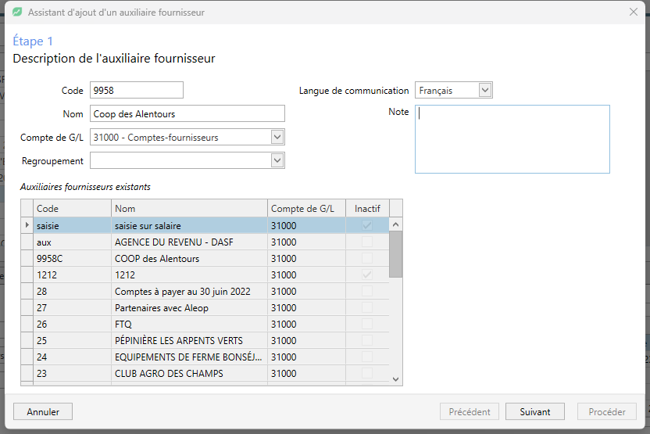Screen dimensions: 650x434
Task: Select the 'COOP des Alentours' table cell
Action: click(x=189, y=258)
